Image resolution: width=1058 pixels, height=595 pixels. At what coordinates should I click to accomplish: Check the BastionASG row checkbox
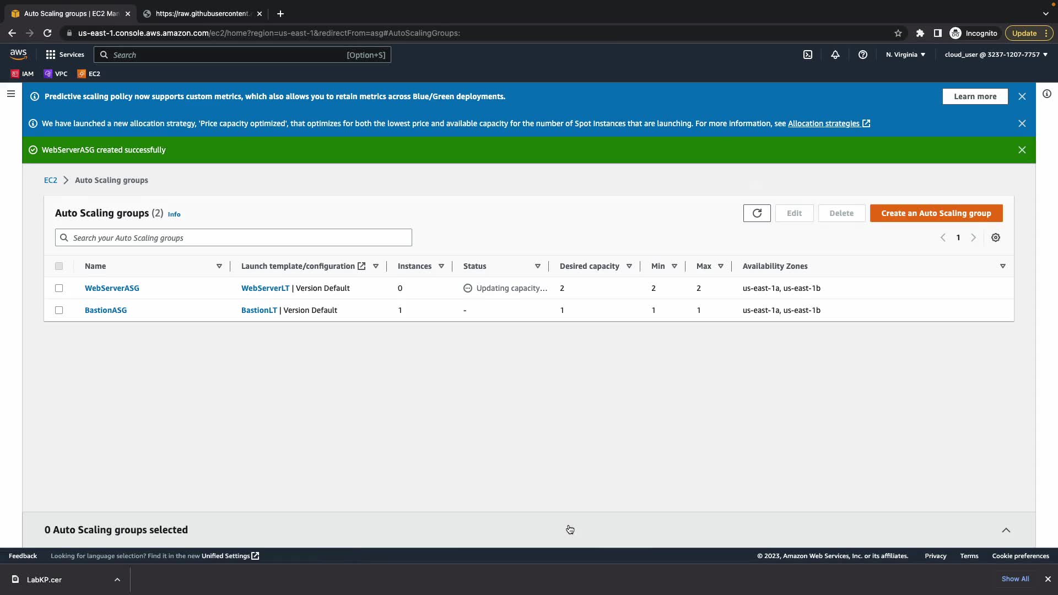[x=59, y=310]
